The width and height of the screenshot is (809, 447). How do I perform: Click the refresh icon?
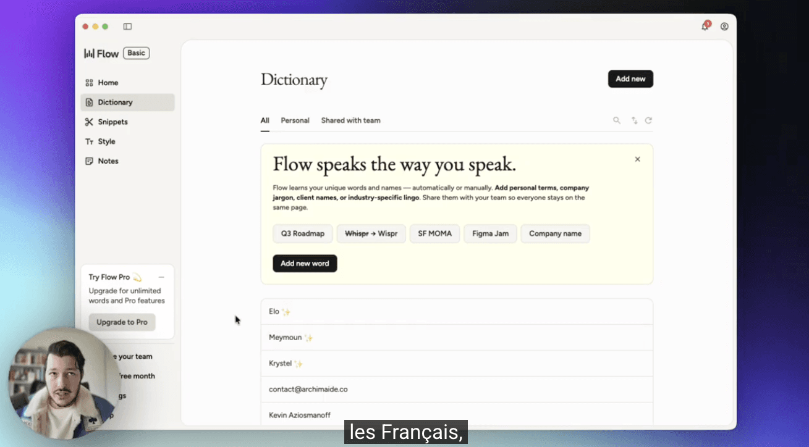[x=648, y=120]
